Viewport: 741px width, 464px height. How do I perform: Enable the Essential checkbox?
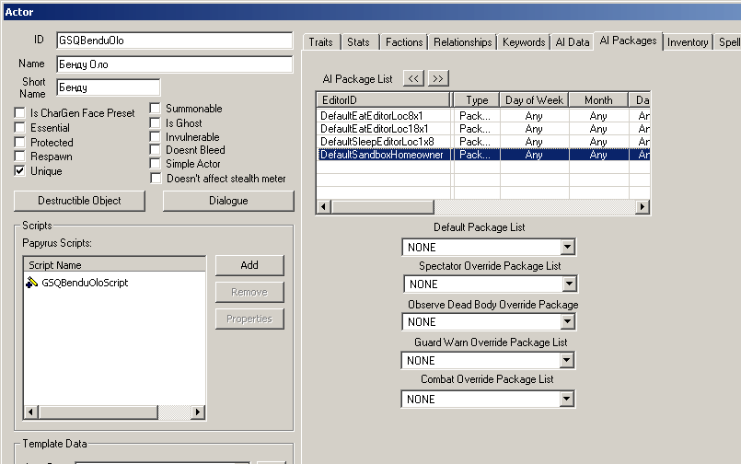[x=20, y=128]
